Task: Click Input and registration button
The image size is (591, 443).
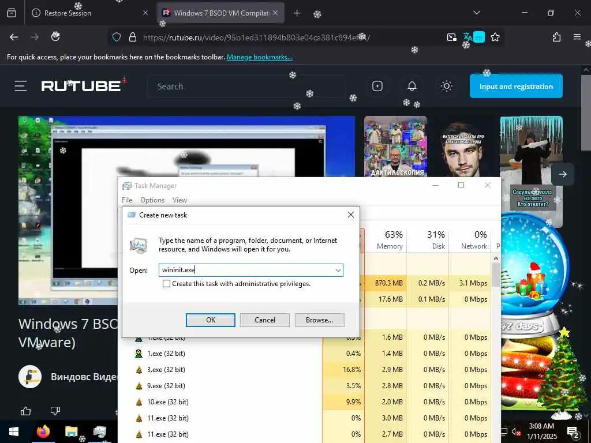Action: pyautogui.click(x=516, y=87)
